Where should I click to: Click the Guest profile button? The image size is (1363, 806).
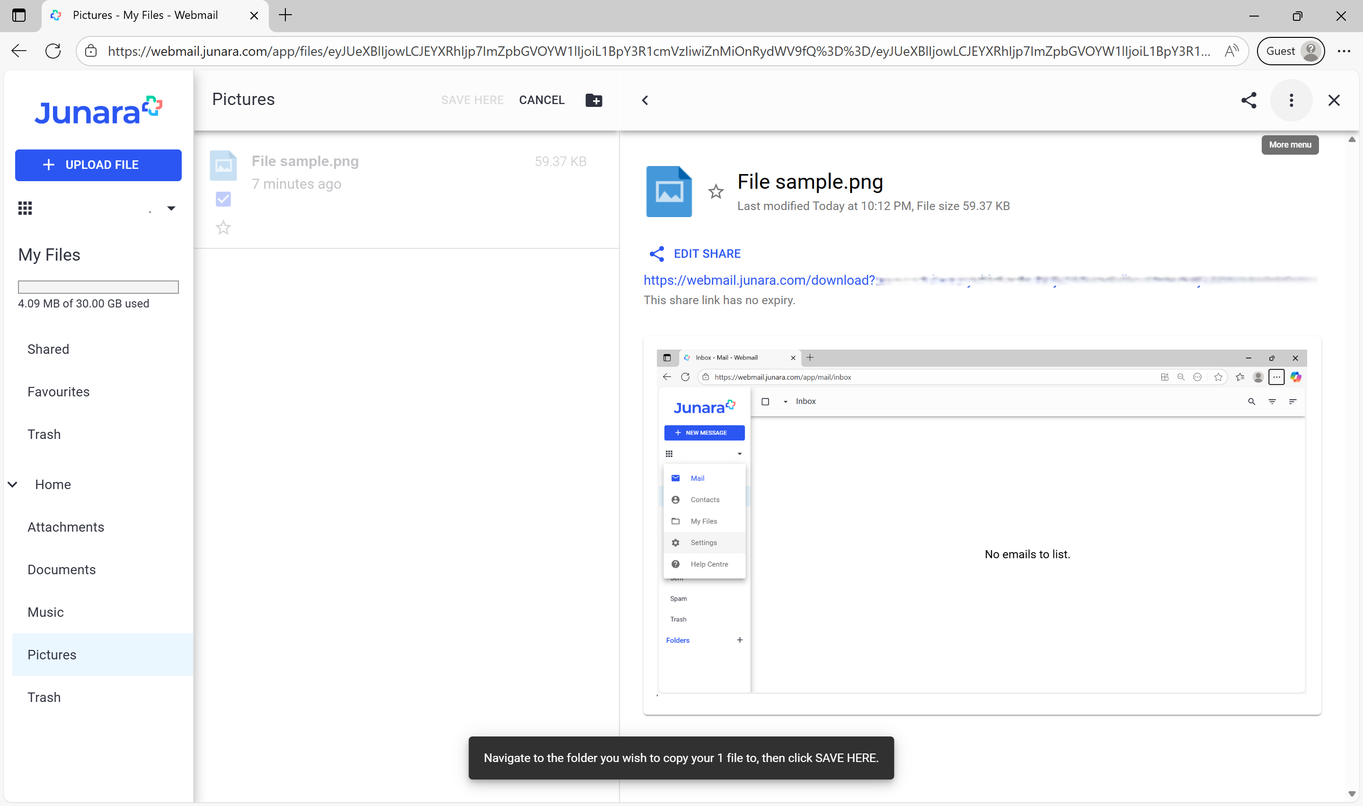(1291, 51)
